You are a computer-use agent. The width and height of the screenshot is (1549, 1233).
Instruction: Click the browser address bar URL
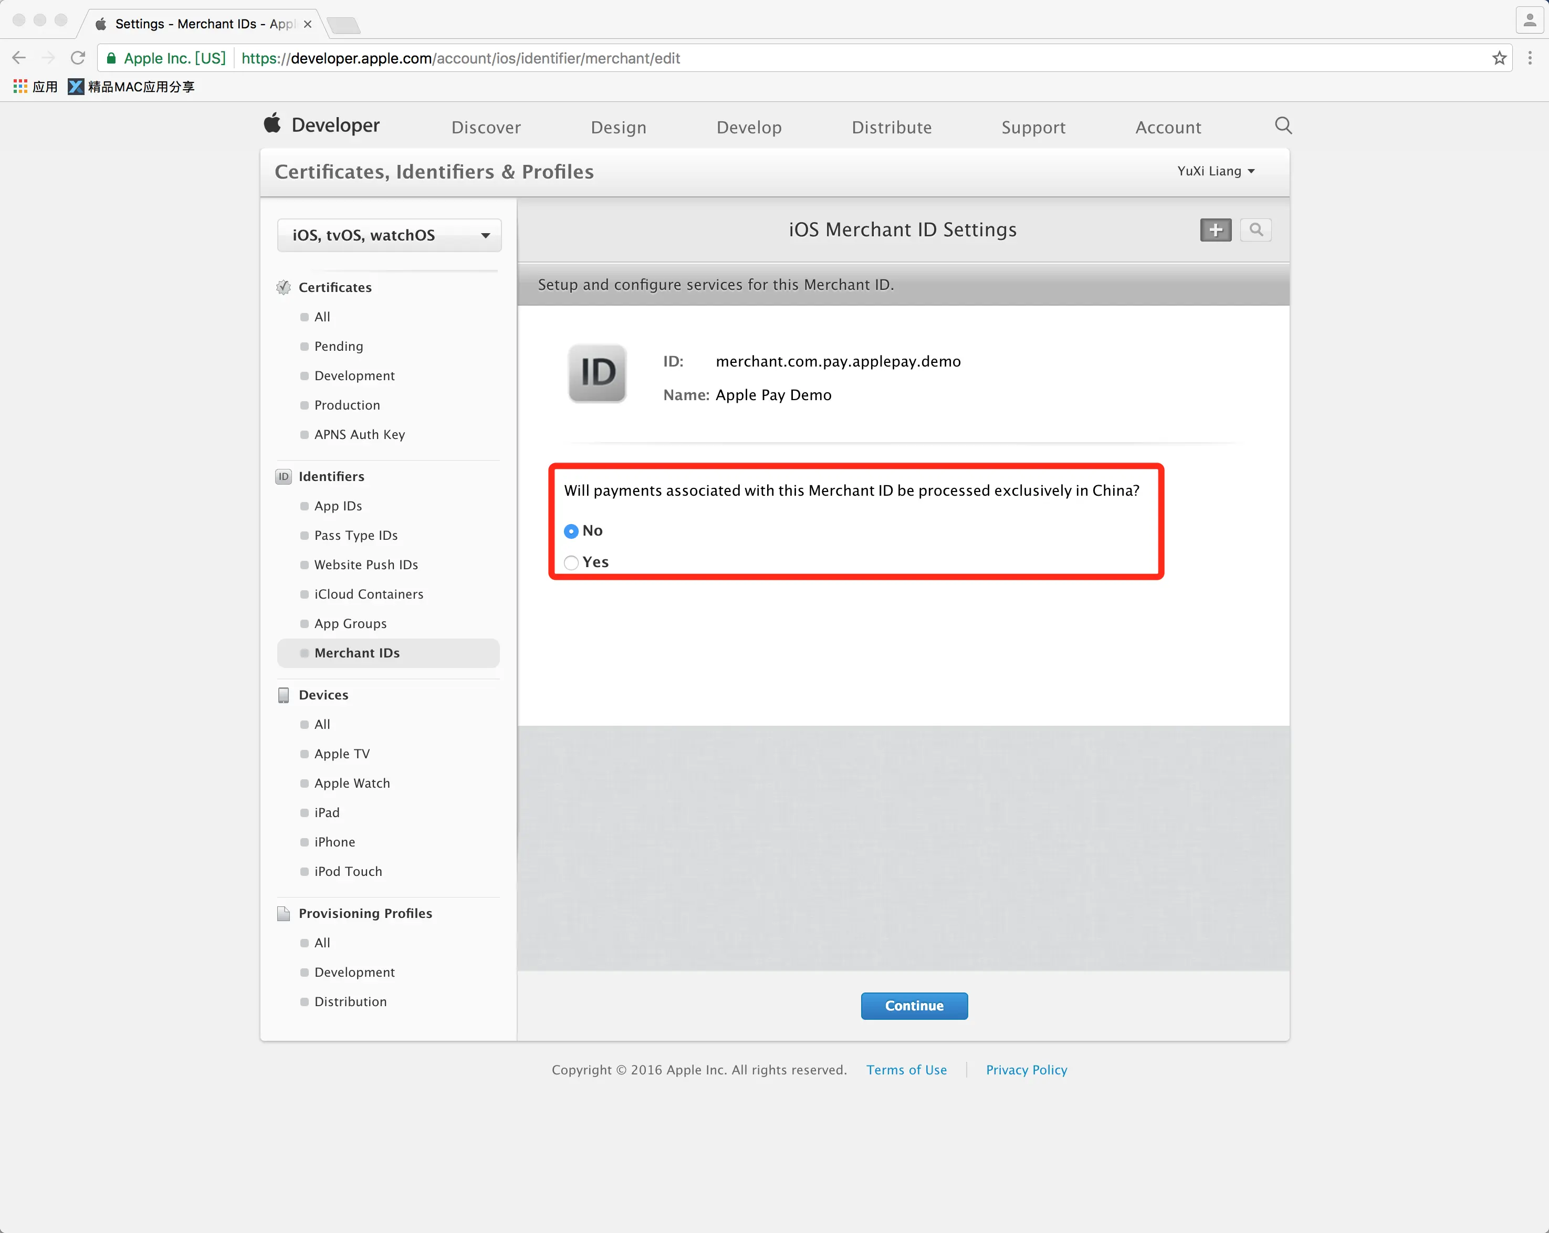pyautogui.click(x=460, y=58)
